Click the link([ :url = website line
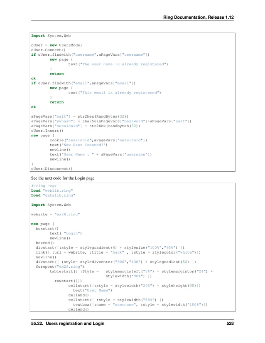 tap(118, 252)
